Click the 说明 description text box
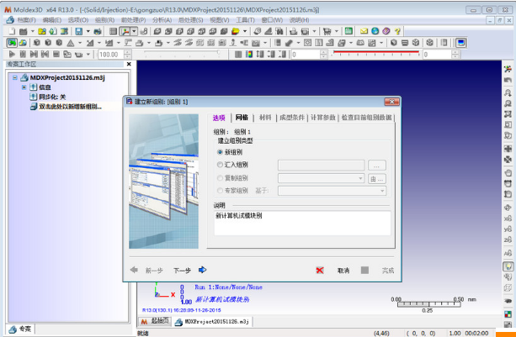516x337 pixels. click(302, 223)
